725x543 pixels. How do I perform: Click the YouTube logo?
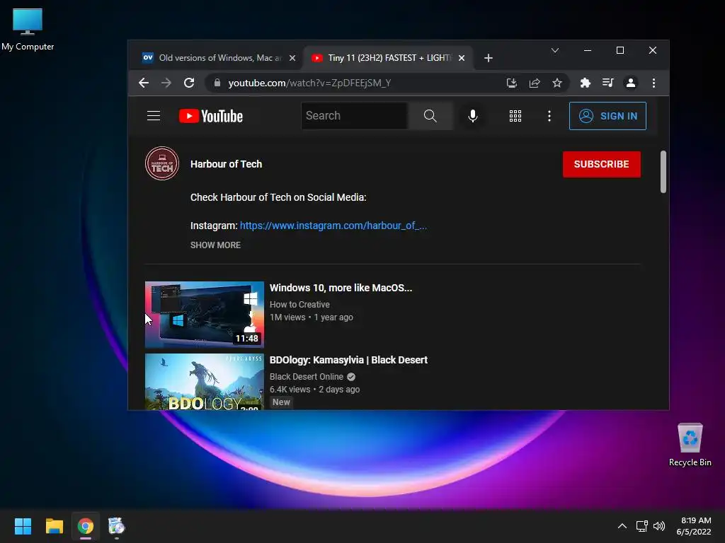coord(211,116)
